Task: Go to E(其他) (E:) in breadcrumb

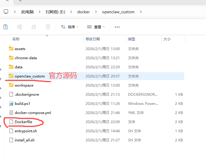Action: [x=55, y=12]
